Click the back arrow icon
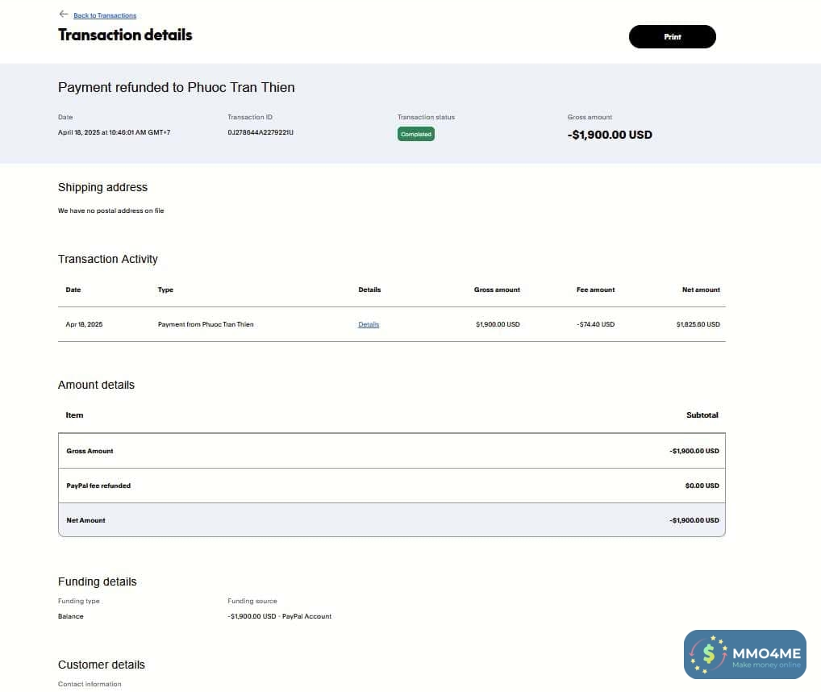Screen dimensions: 821x692 [64, 15]
